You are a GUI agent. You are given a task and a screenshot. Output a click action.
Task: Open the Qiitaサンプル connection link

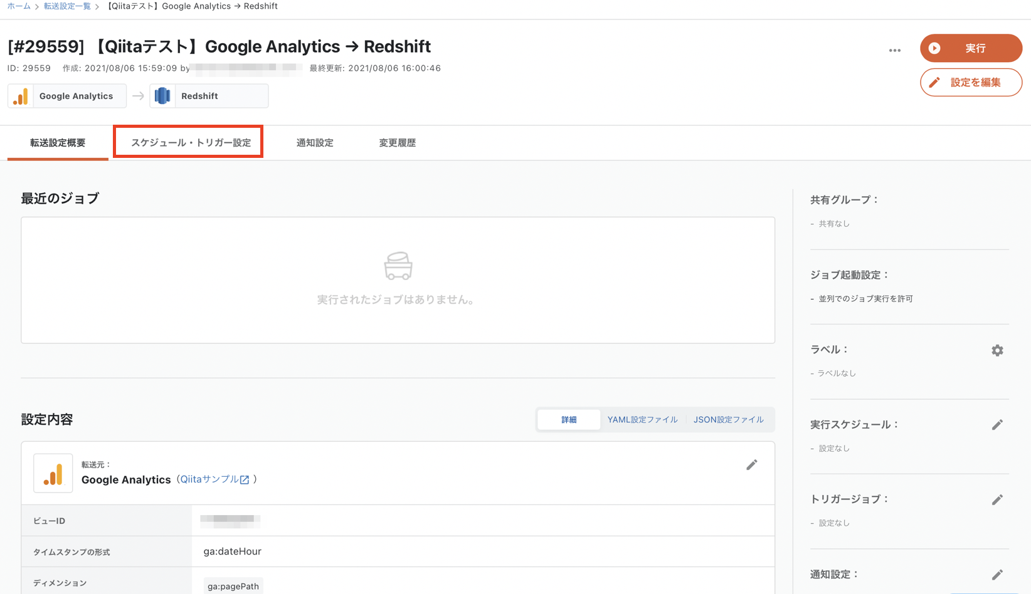coord(209,479)
